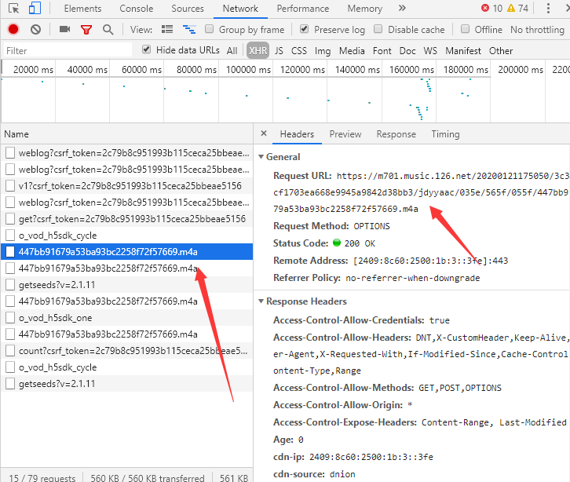Select the Network tab

point(240,9)
